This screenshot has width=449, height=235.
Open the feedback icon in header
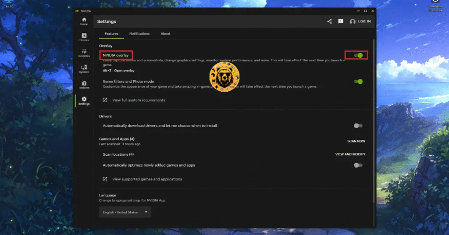coord(340,21)
